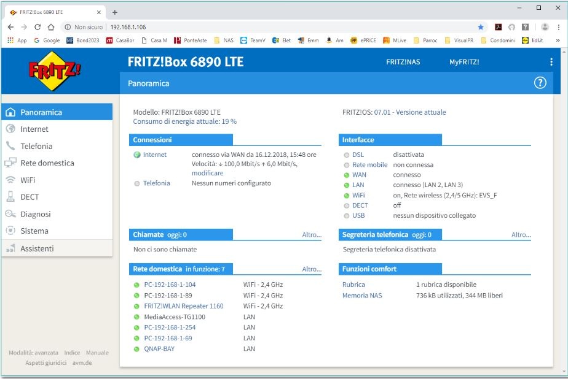Click the browser address bar
The image size is (568, 379).
(277, 27)
